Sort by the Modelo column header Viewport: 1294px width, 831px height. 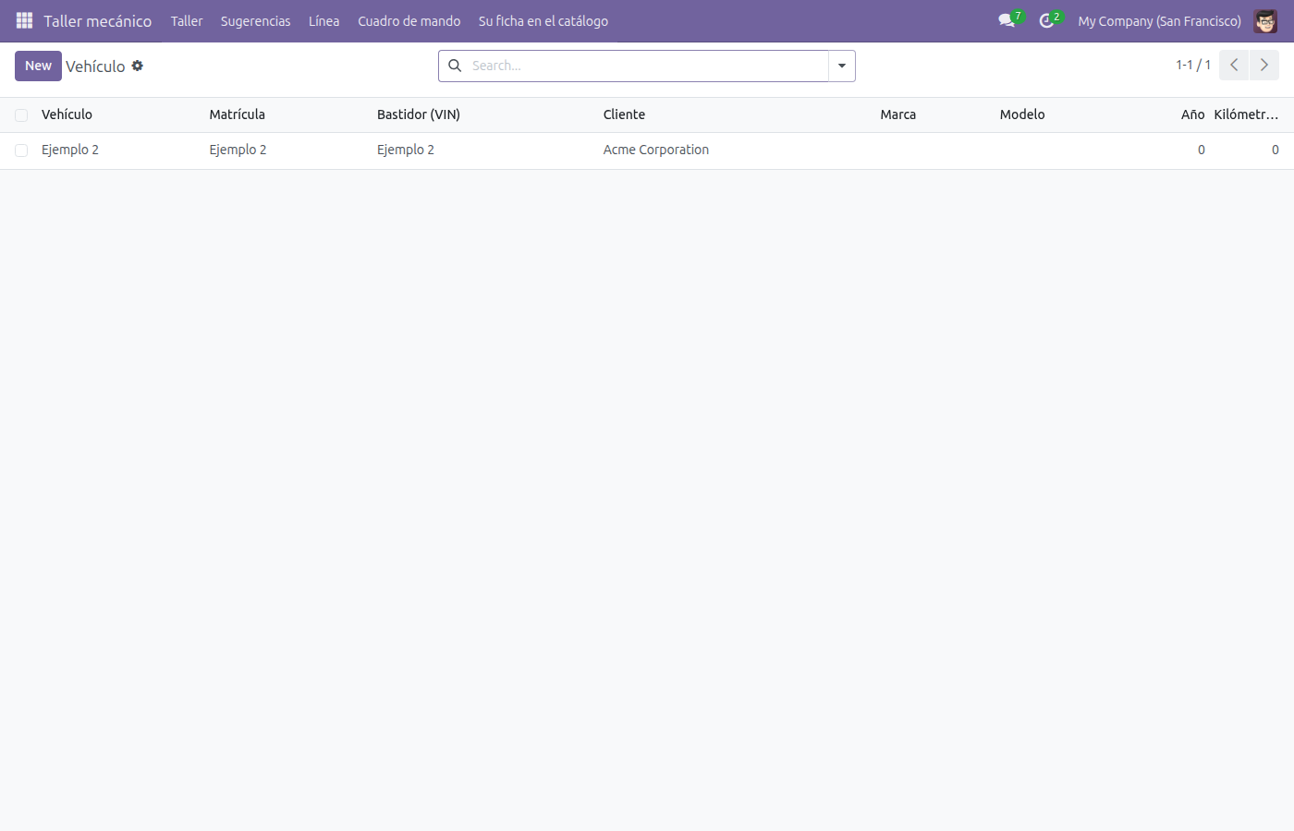(1022, 114)
